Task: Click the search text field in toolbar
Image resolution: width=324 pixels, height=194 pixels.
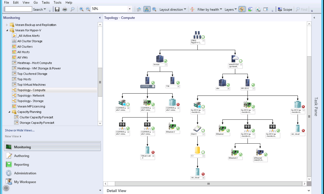Action: [18, 9]
